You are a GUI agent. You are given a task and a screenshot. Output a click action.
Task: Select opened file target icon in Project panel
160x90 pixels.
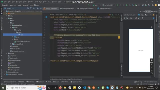(28, 8)
